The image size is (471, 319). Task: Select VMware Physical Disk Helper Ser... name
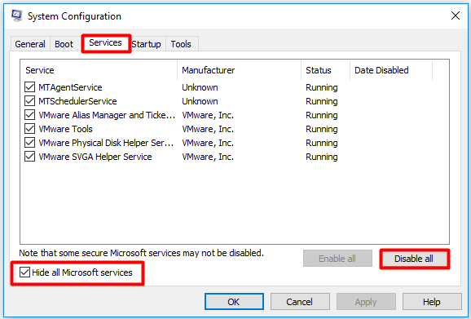106,143
